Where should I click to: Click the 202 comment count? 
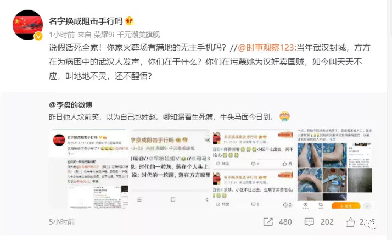pos(327,222)
